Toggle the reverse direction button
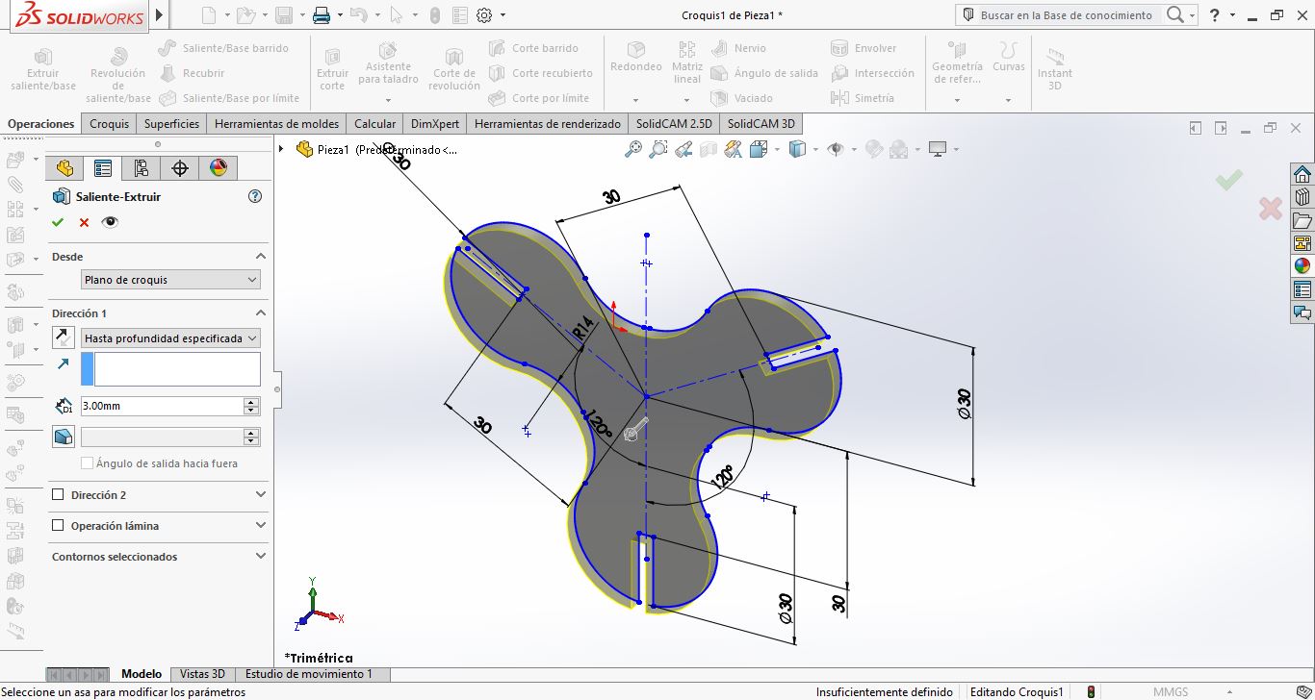 (x=63, y=337)
